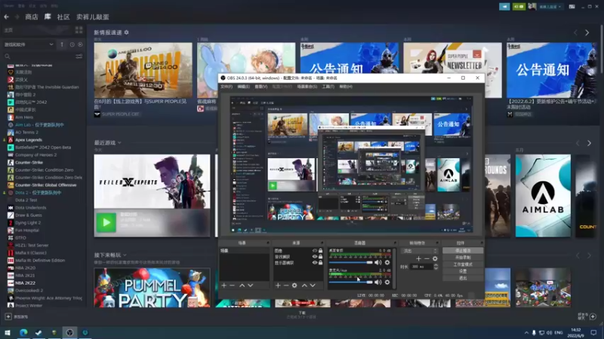Show next What's New items with right arrow
The height and width of the screenshot is (339, 604).
pos(587,33)
